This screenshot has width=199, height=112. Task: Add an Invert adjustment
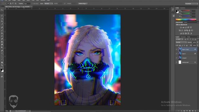181,33
